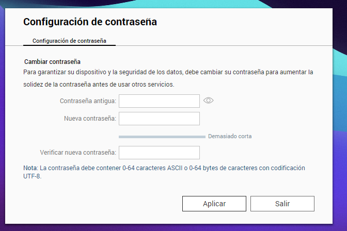Click the bold Nota word

pos(30,168)
